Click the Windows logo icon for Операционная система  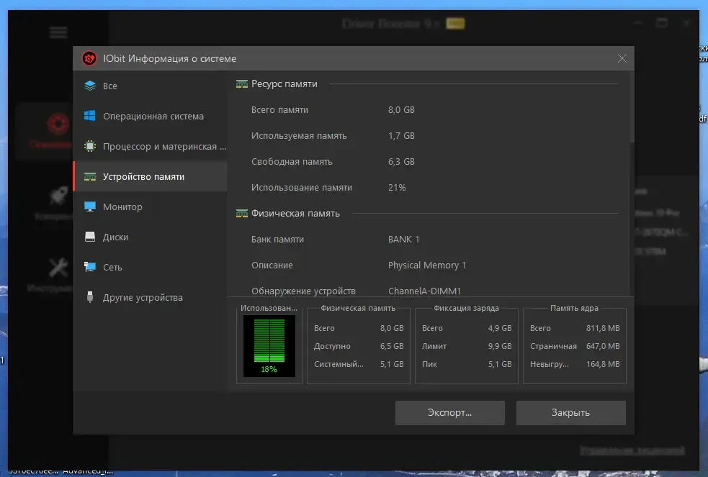click(x=90, y=116)
